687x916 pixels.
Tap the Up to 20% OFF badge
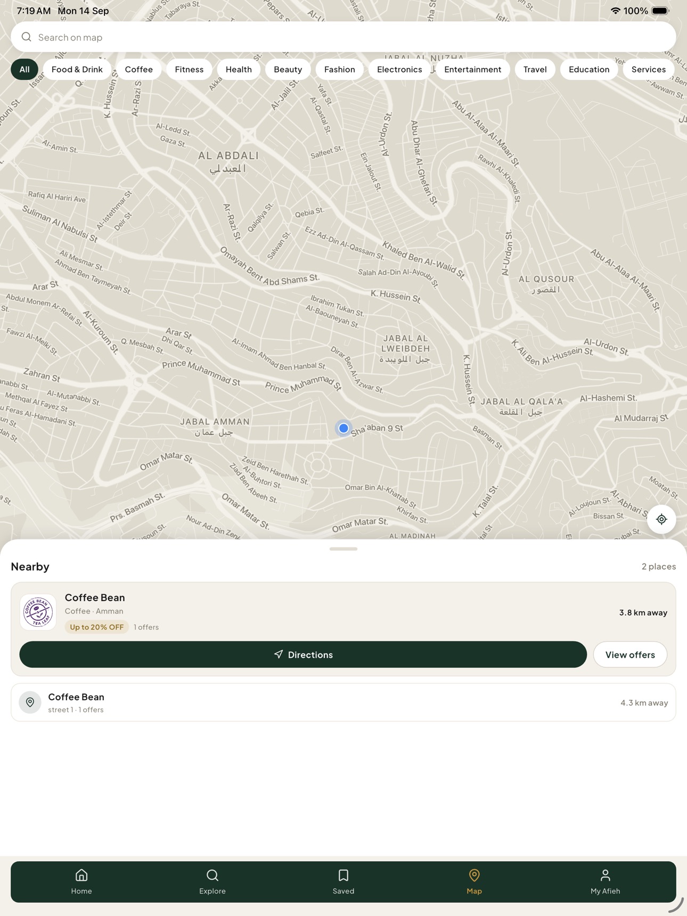(97, 627)
